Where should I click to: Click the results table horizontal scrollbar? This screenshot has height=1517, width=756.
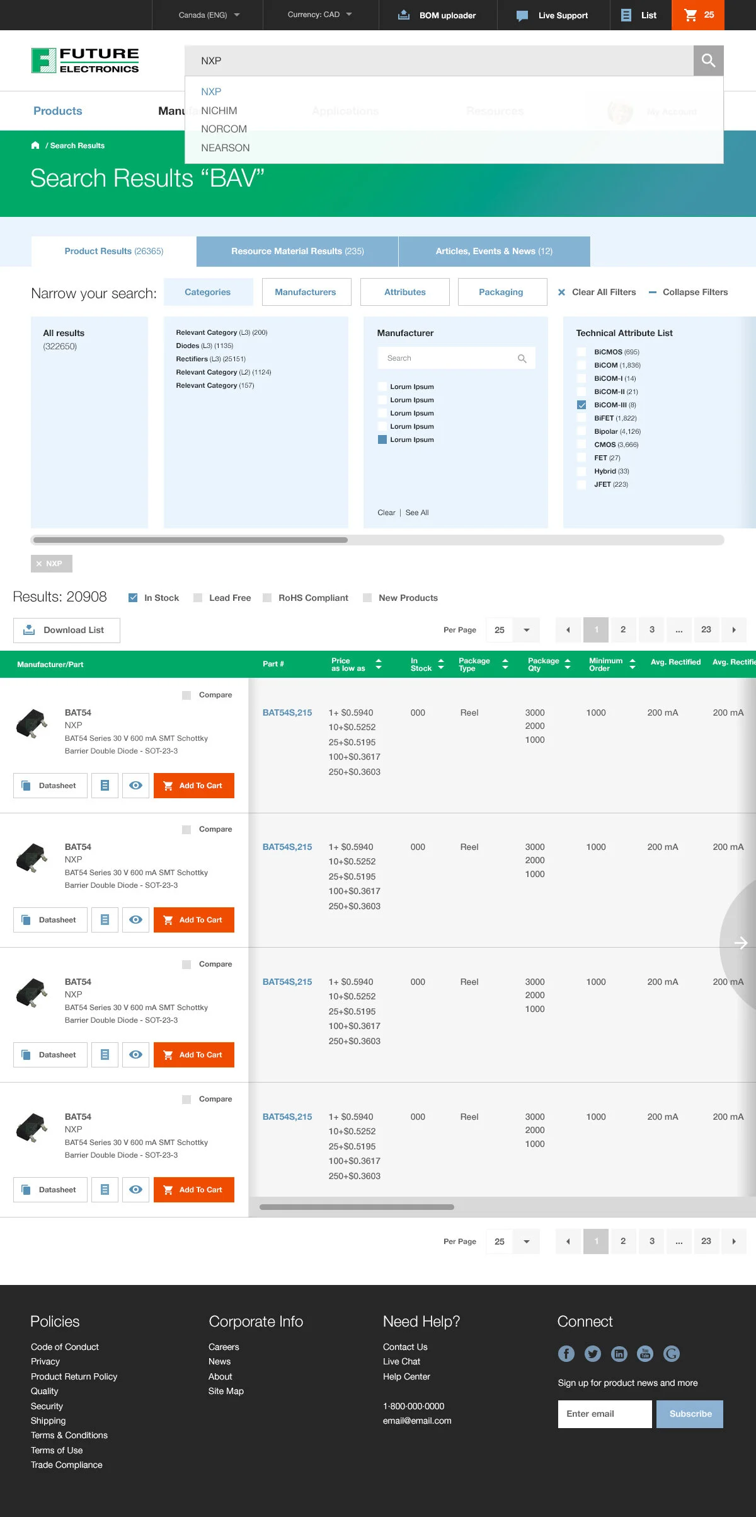point(357,1207)
